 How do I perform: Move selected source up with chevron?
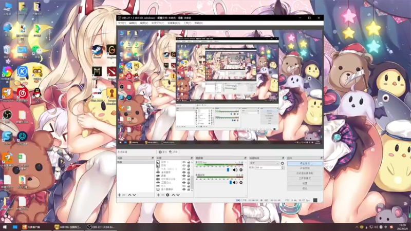[173, 195]
